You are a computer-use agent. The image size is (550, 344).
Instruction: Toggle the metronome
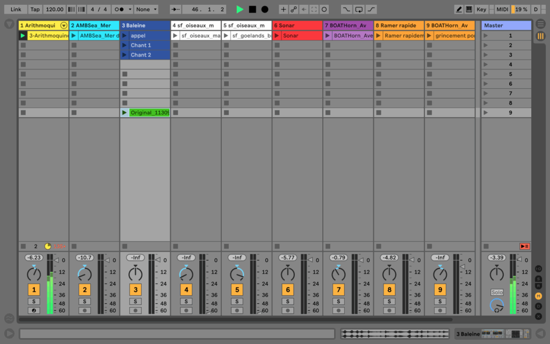(x=122, y=9)
